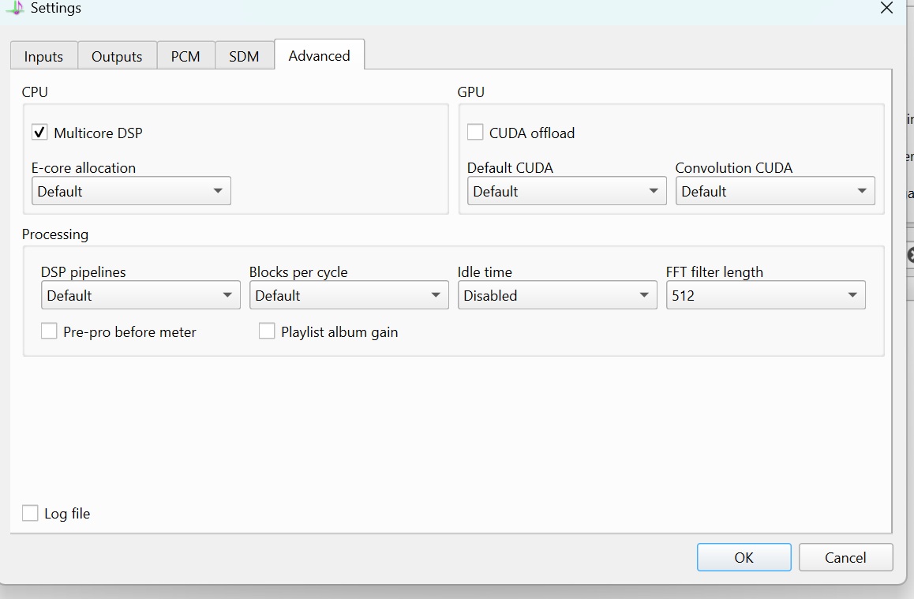
Task: Turn on the Log file checkbox
Action: [30, 513]
